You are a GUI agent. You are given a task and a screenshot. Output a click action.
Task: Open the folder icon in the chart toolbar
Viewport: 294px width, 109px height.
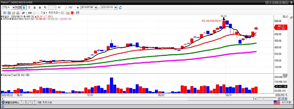(x=14, y=13)
